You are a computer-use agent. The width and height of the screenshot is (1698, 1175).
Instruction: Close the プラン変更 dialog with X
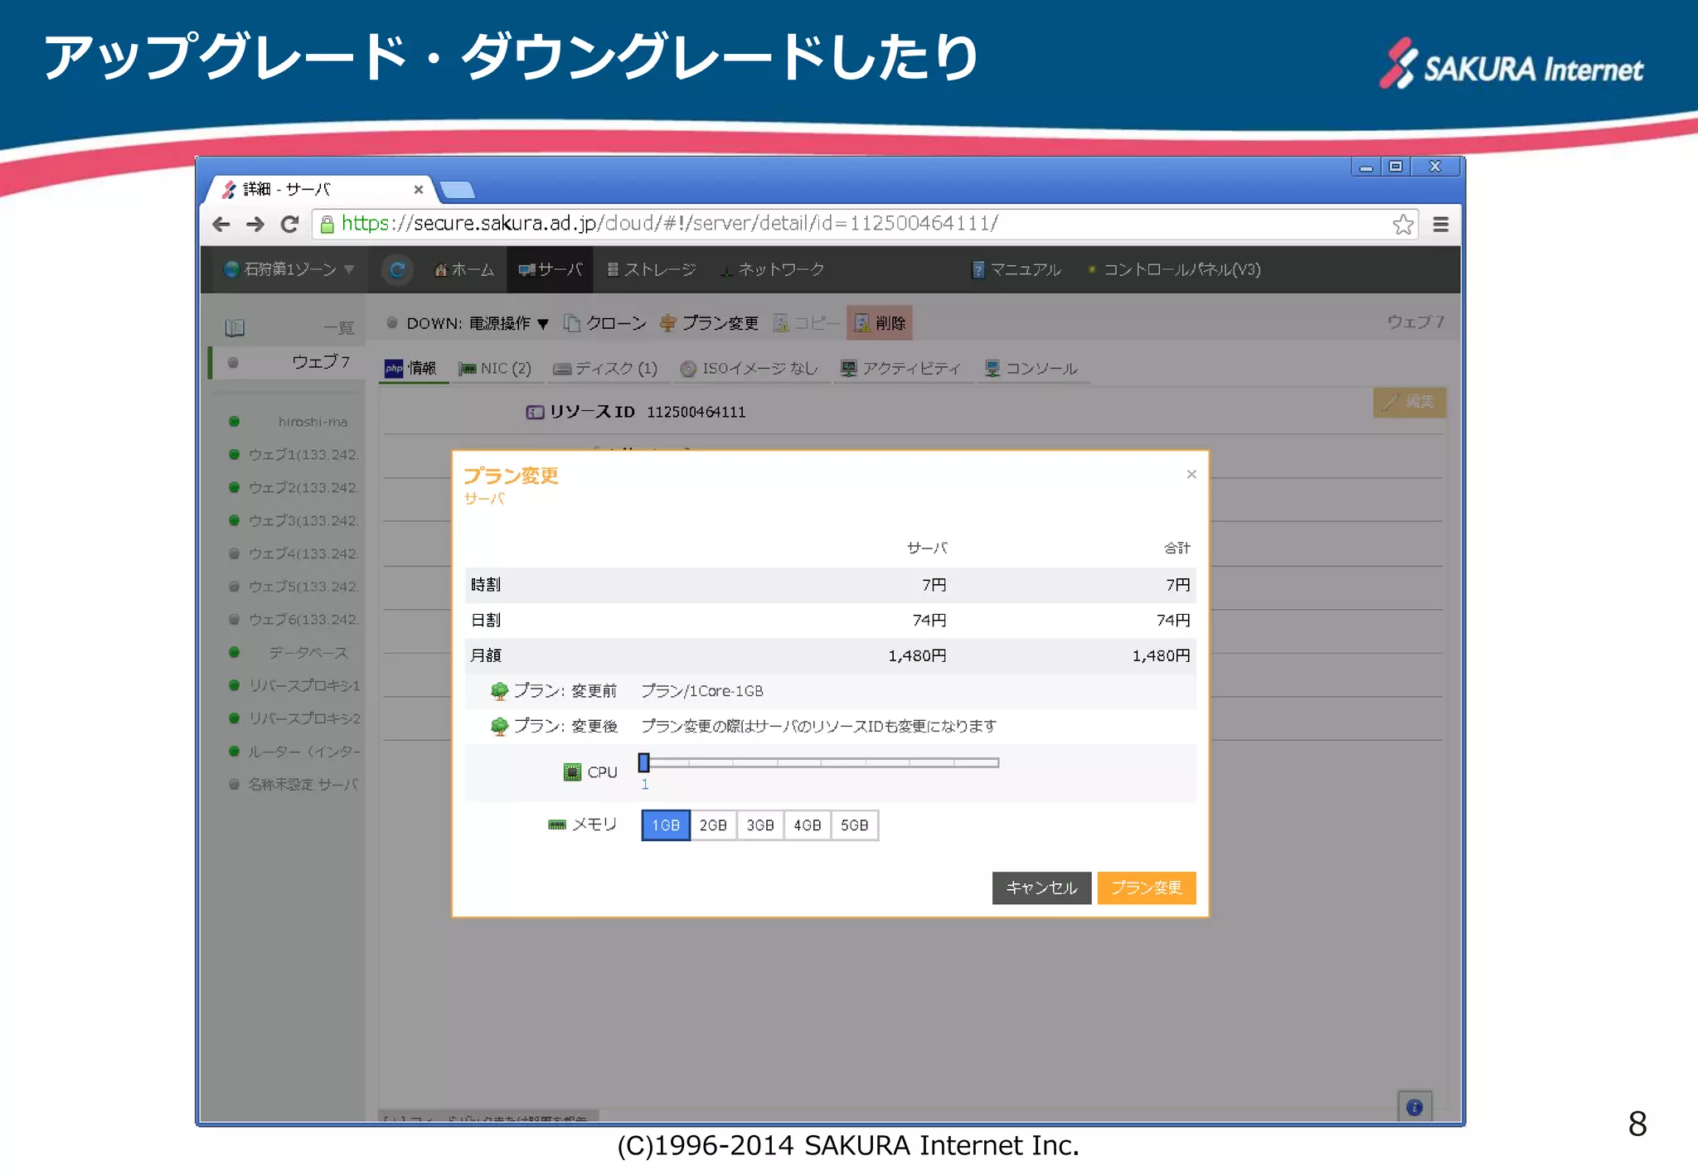point(1191,474)
